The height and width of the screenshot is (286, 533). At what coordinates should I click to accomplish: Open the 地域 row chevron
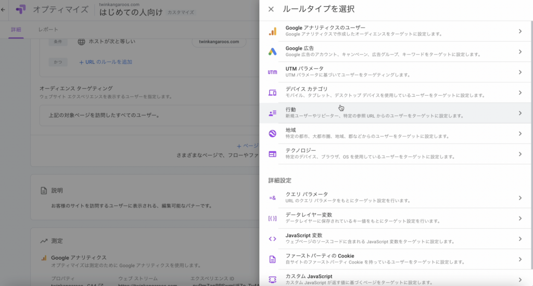pos(520,134)
